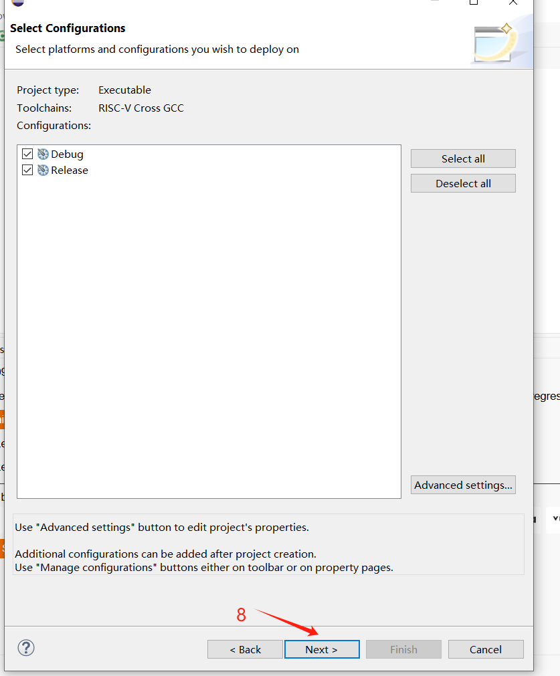Click the Select all button
Screen dimensions: 560x676
tap(463, 158)
